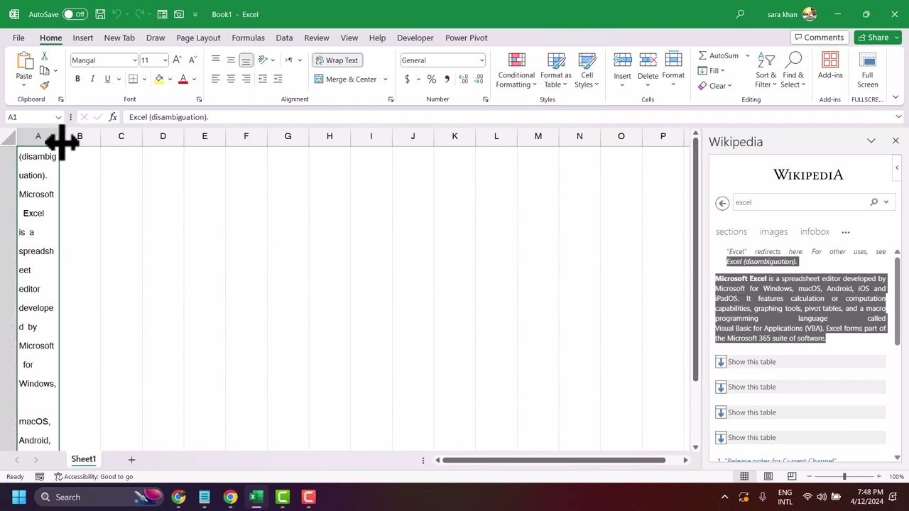Open the Windows Start menu

point(19,497)
